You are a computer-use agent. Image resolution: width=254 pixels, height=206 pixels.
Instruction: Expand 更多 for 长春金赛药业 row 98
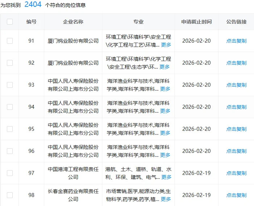[166, 199]
